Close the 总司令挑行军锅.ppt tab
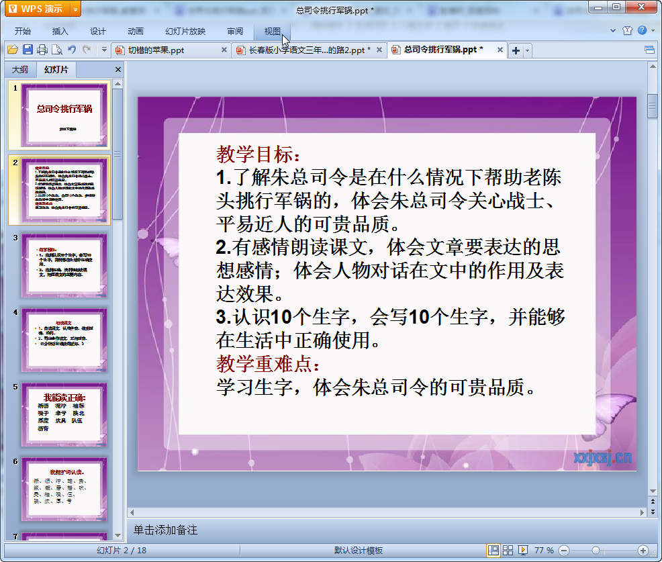This screenshot has height=562, width=662. 500,50
